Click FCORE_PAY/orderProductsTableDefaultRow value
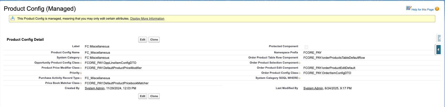The image size is (445, 107). (x=334, y=58)
